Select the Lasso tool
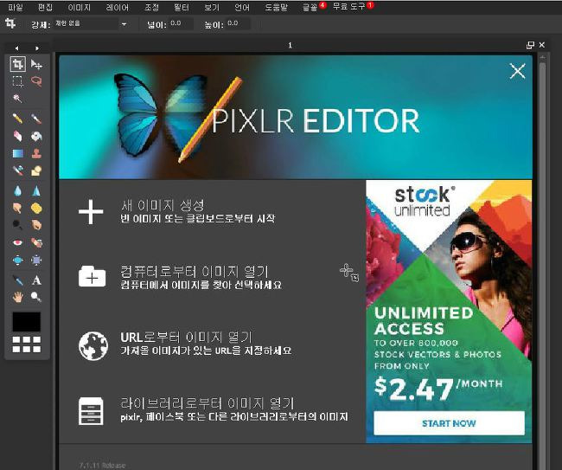 [x=36, y=81]
